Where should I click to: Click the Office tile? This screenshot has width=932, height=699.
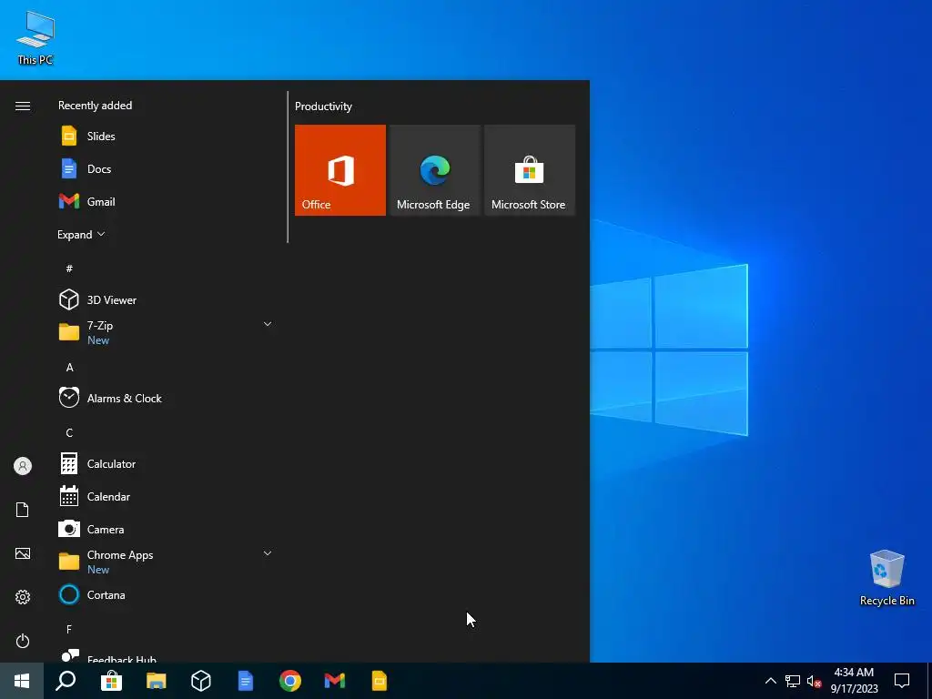[340, 170]
